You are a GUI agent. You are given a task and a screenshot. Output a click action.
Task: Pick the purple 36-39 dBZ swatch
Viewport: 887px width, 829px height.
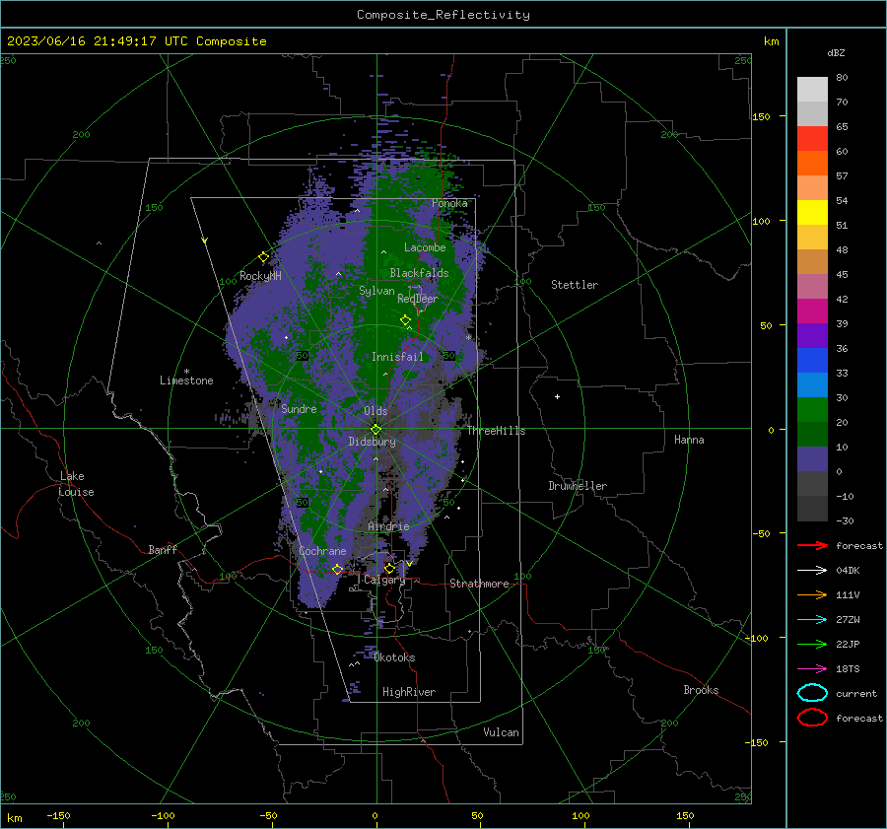(812, 336)
